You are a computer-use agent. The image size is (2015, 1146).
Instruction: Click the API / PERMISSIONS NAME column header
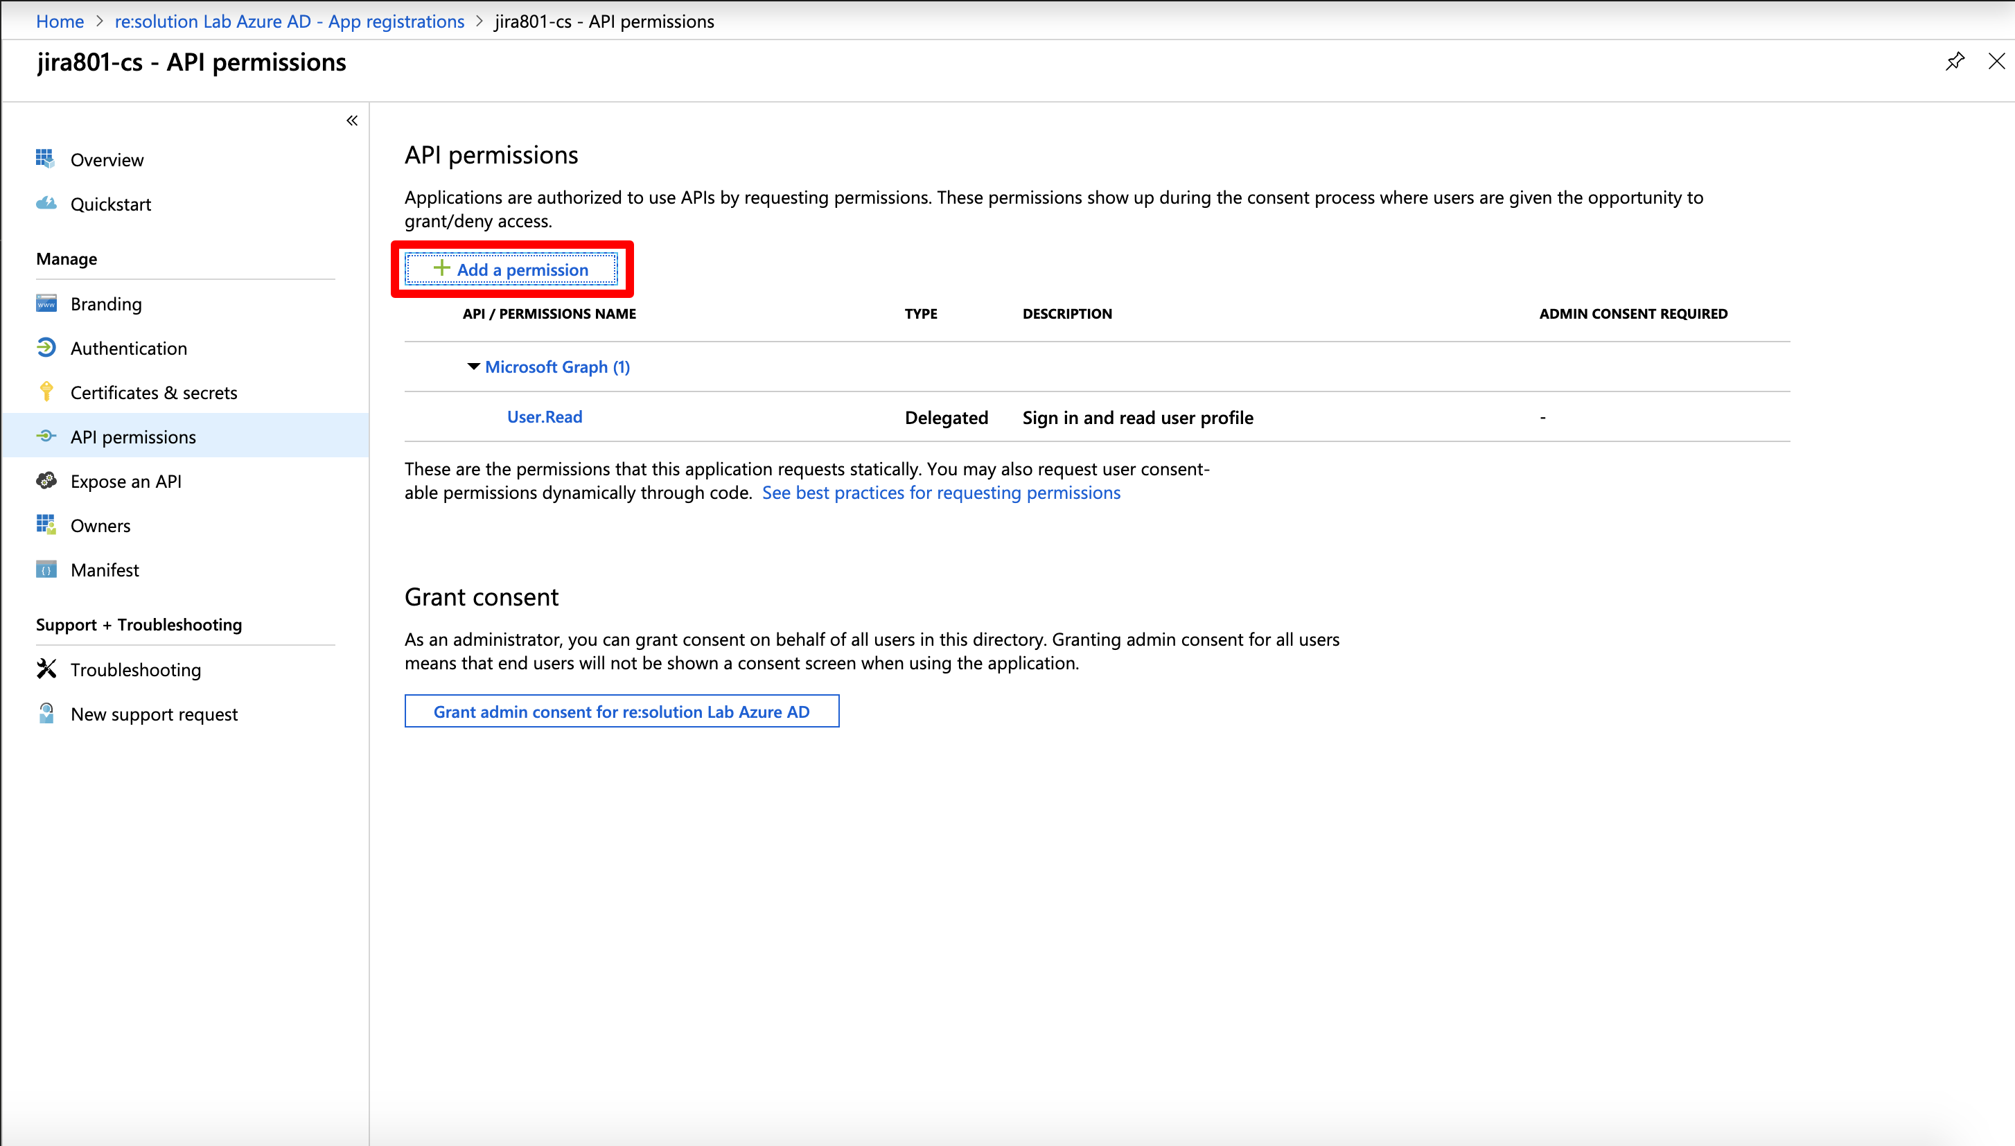pyautogui.click(x=549, y=313)
